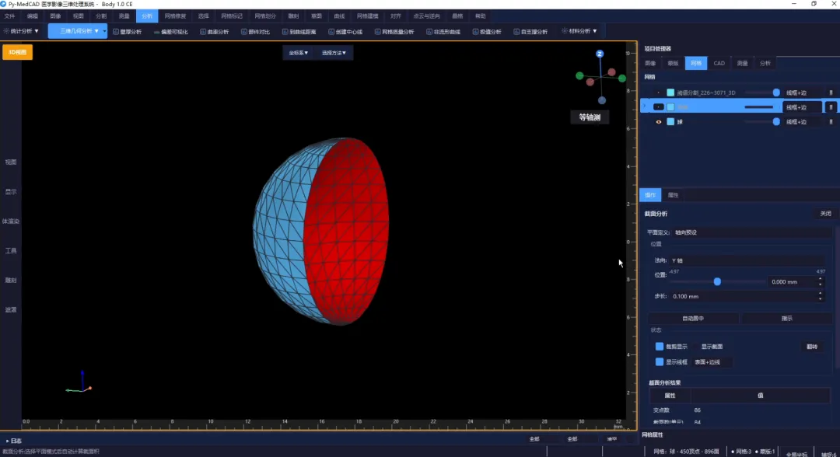Screen dimensions: 840x457
Task: Open the 坐标系 coordinate system dropdown
Action: (299, 53)
